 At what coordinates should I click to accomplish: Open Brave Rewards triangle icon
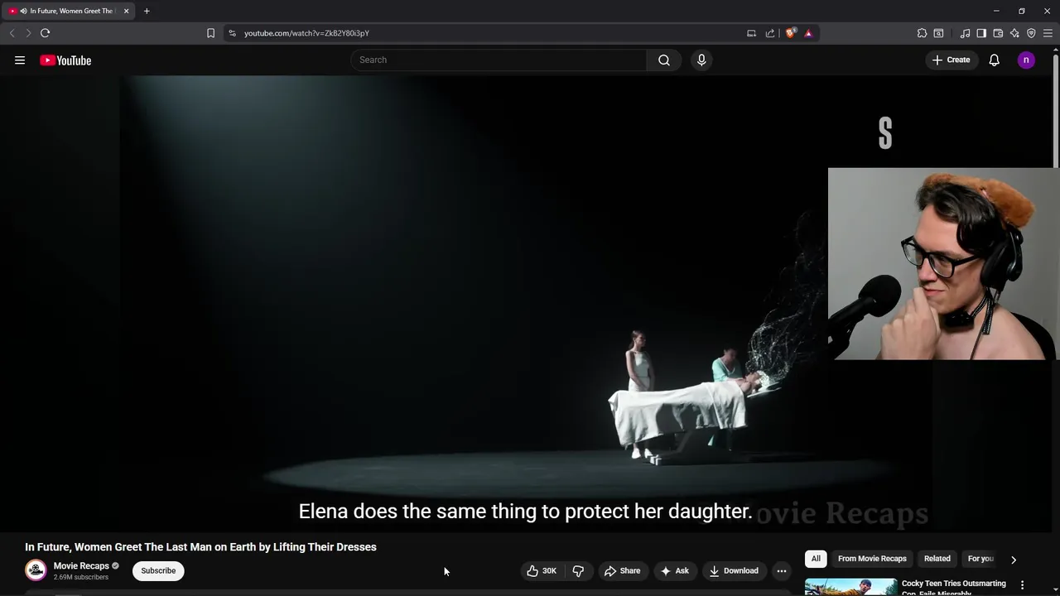coord(808,33)
